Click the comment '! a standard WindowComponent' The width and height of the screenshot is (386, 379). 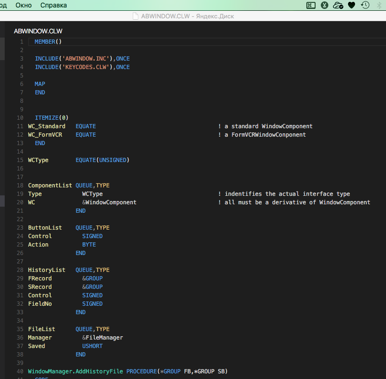click(x=265, y=126)
